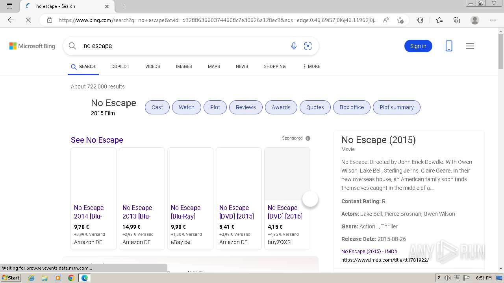The image size is (504, 283).
Task: Launch Chrome from the taskbar
Action: click(x=71, y=278)
